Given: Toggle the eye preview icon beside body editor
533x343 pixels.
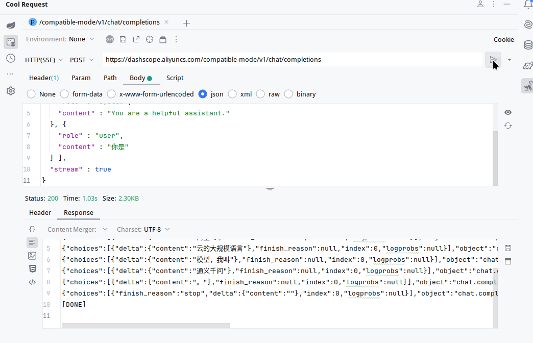Looking at the screenshot, I should 507,112.
